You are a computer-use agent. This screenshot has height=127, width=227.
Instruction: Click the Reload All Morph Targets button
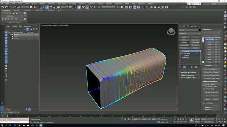pyautogui.click(x=211, y=72)
